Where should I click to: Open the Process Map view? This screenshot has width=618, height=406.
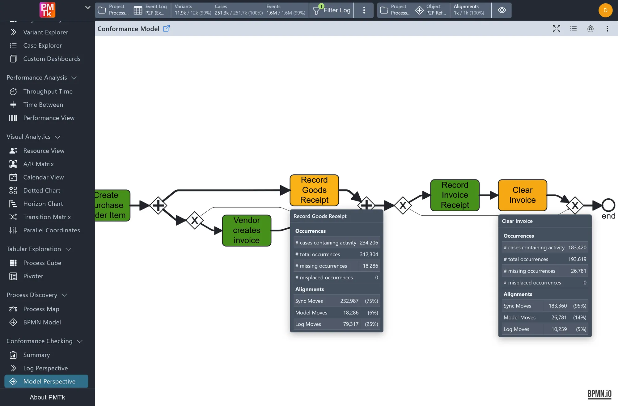[x=41, y=309]
